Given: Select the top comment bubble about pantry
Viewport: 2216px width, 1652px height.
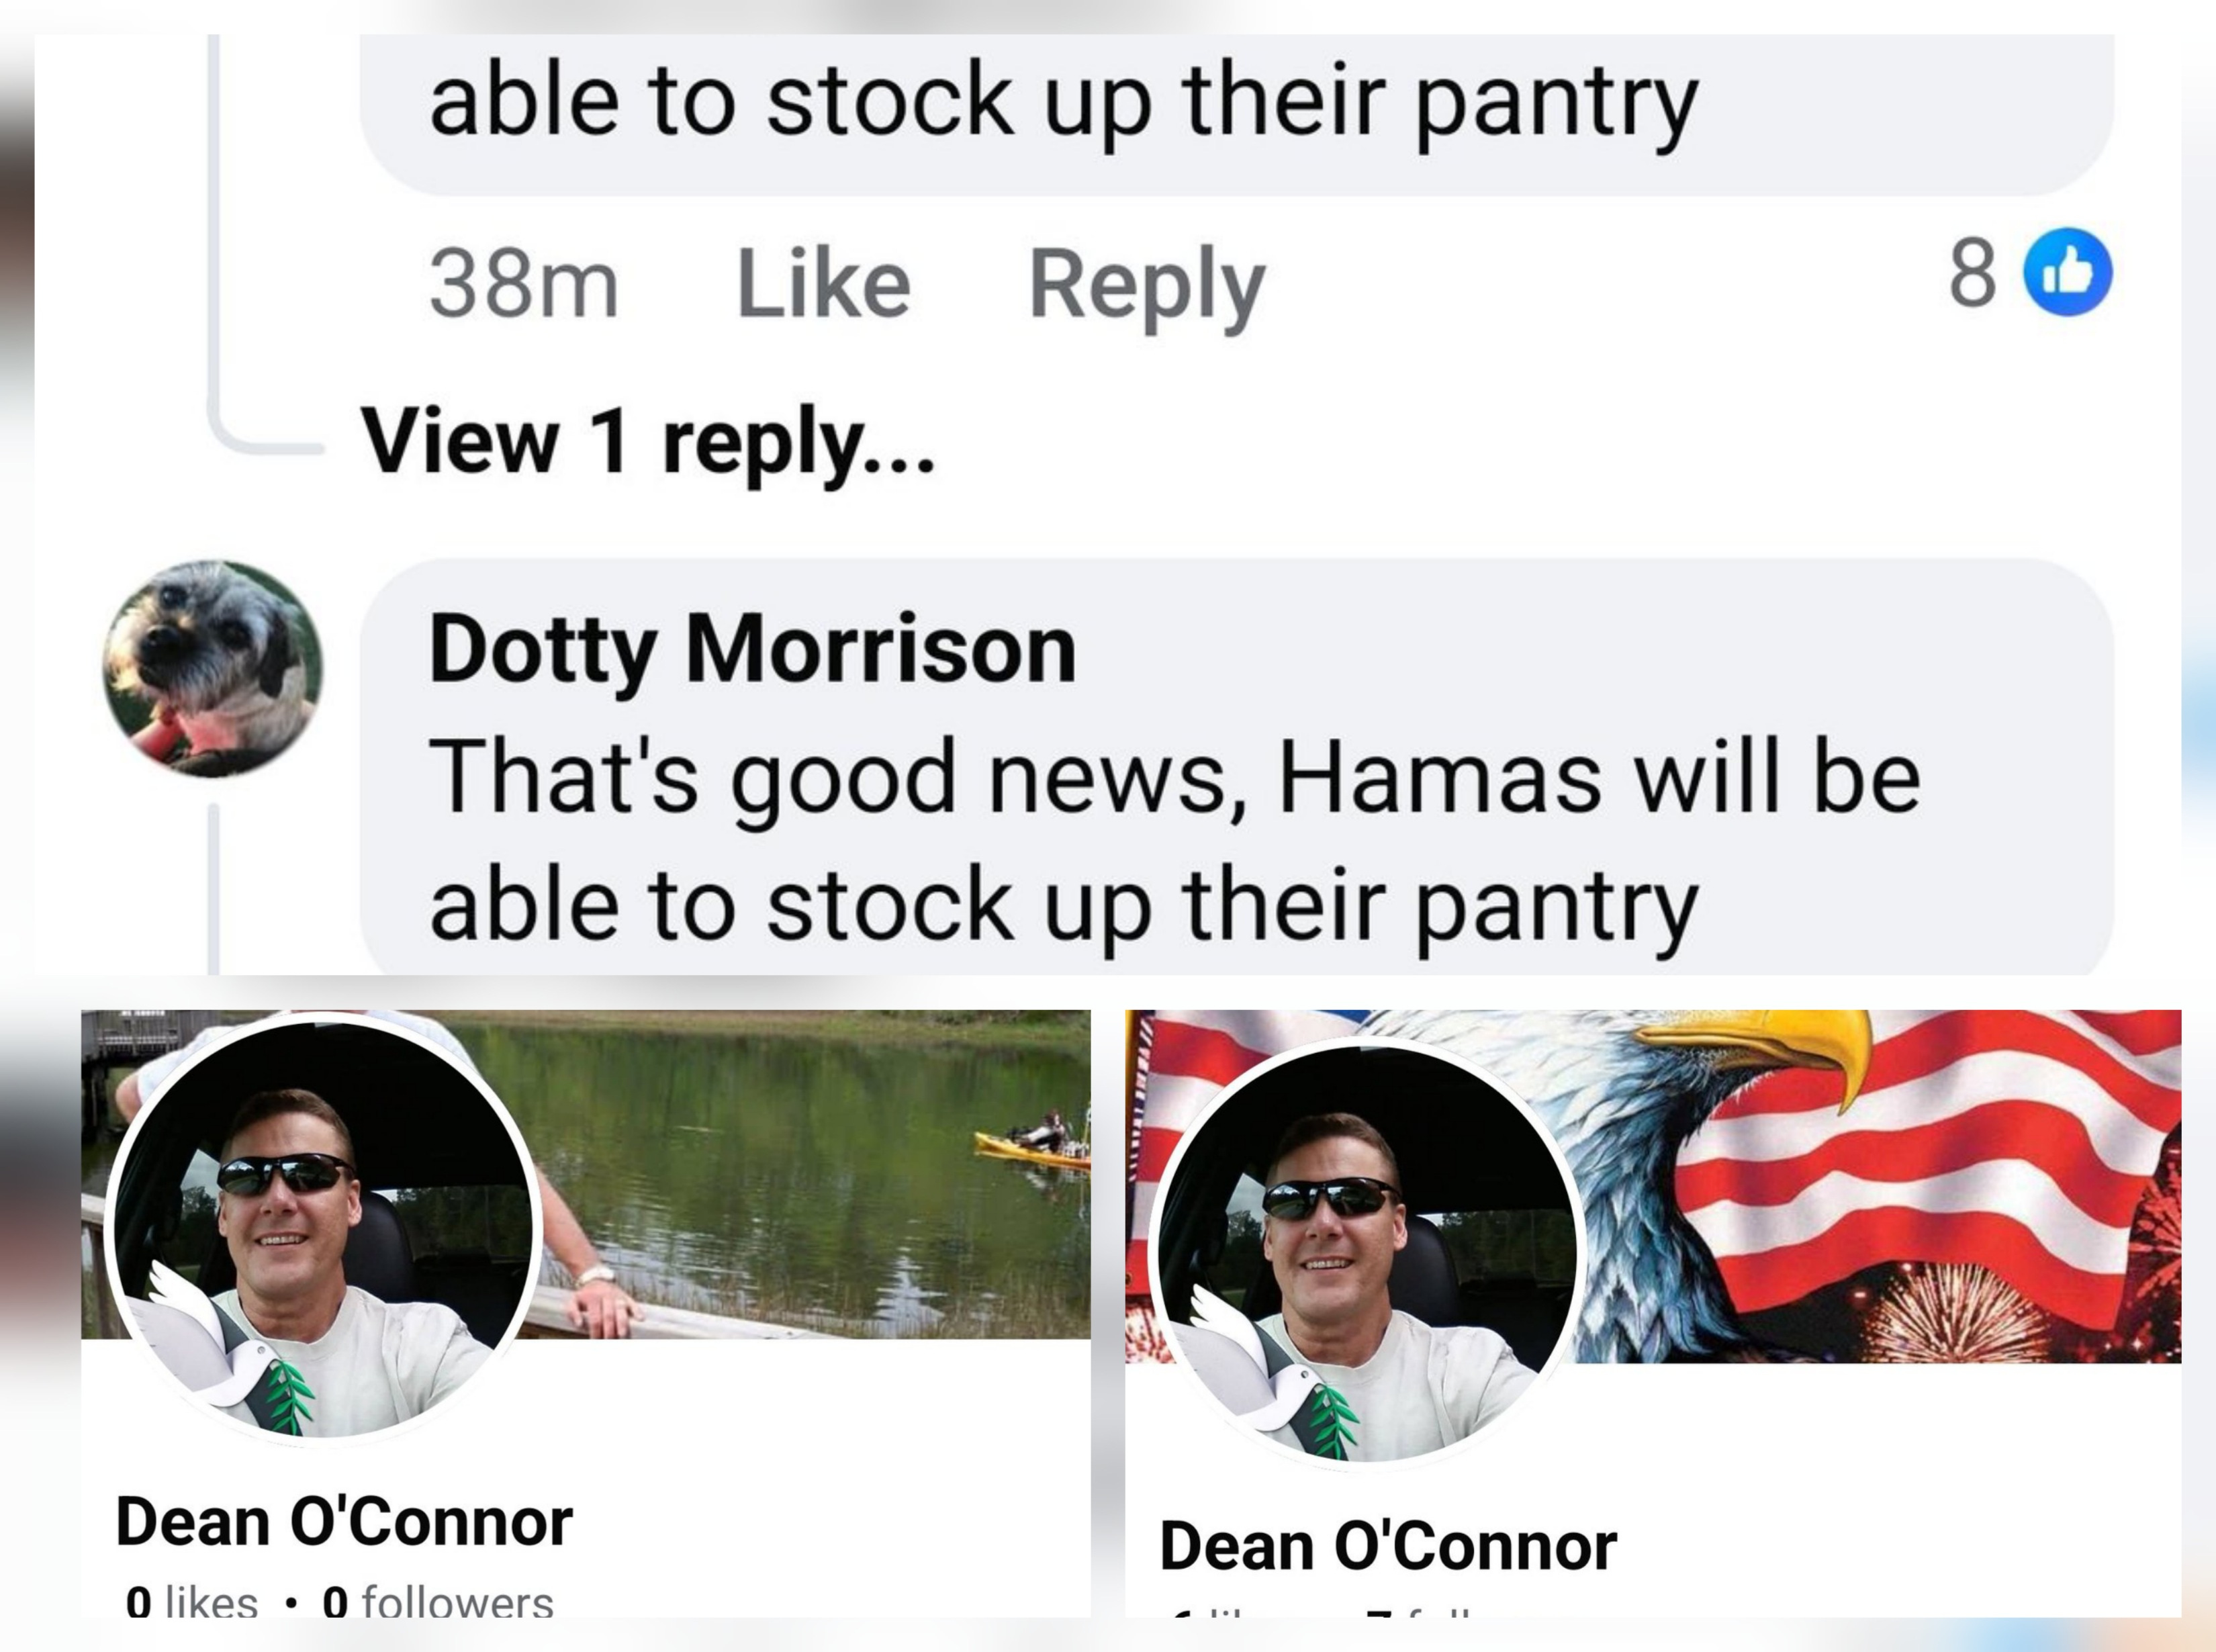Looking at the screenshot, I should (1237, 114).
